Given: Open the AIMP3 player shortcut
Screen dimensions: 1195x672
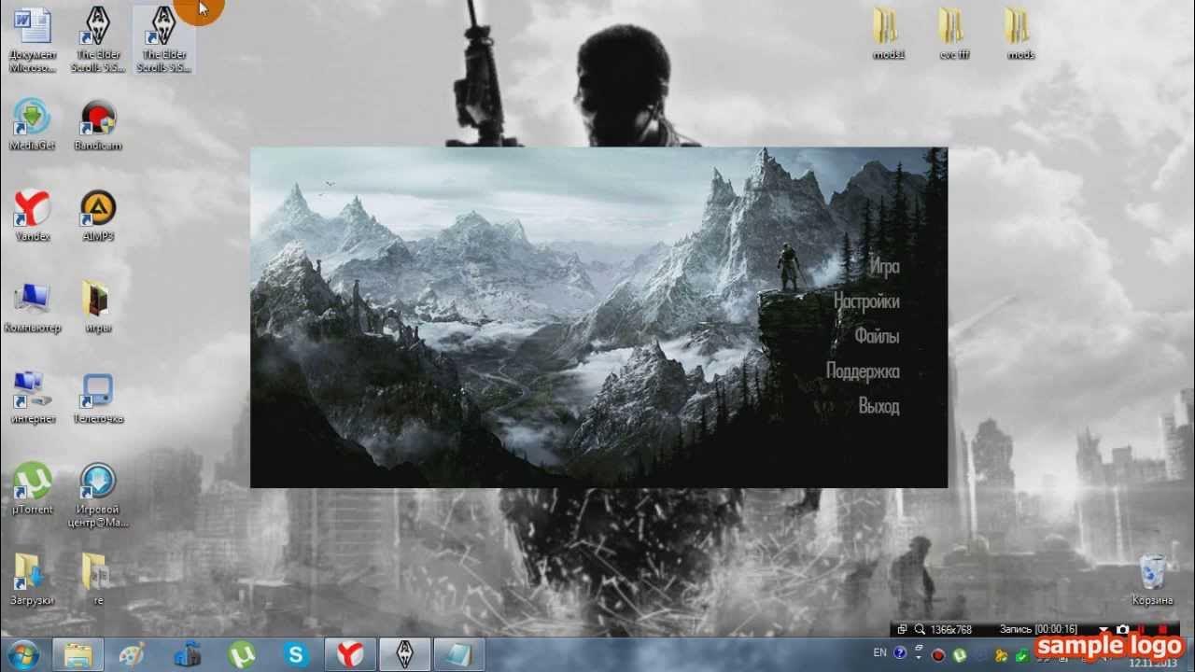Looking at the screenshot, I should 98,216.
